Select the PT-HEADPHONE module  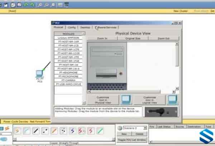68,72
